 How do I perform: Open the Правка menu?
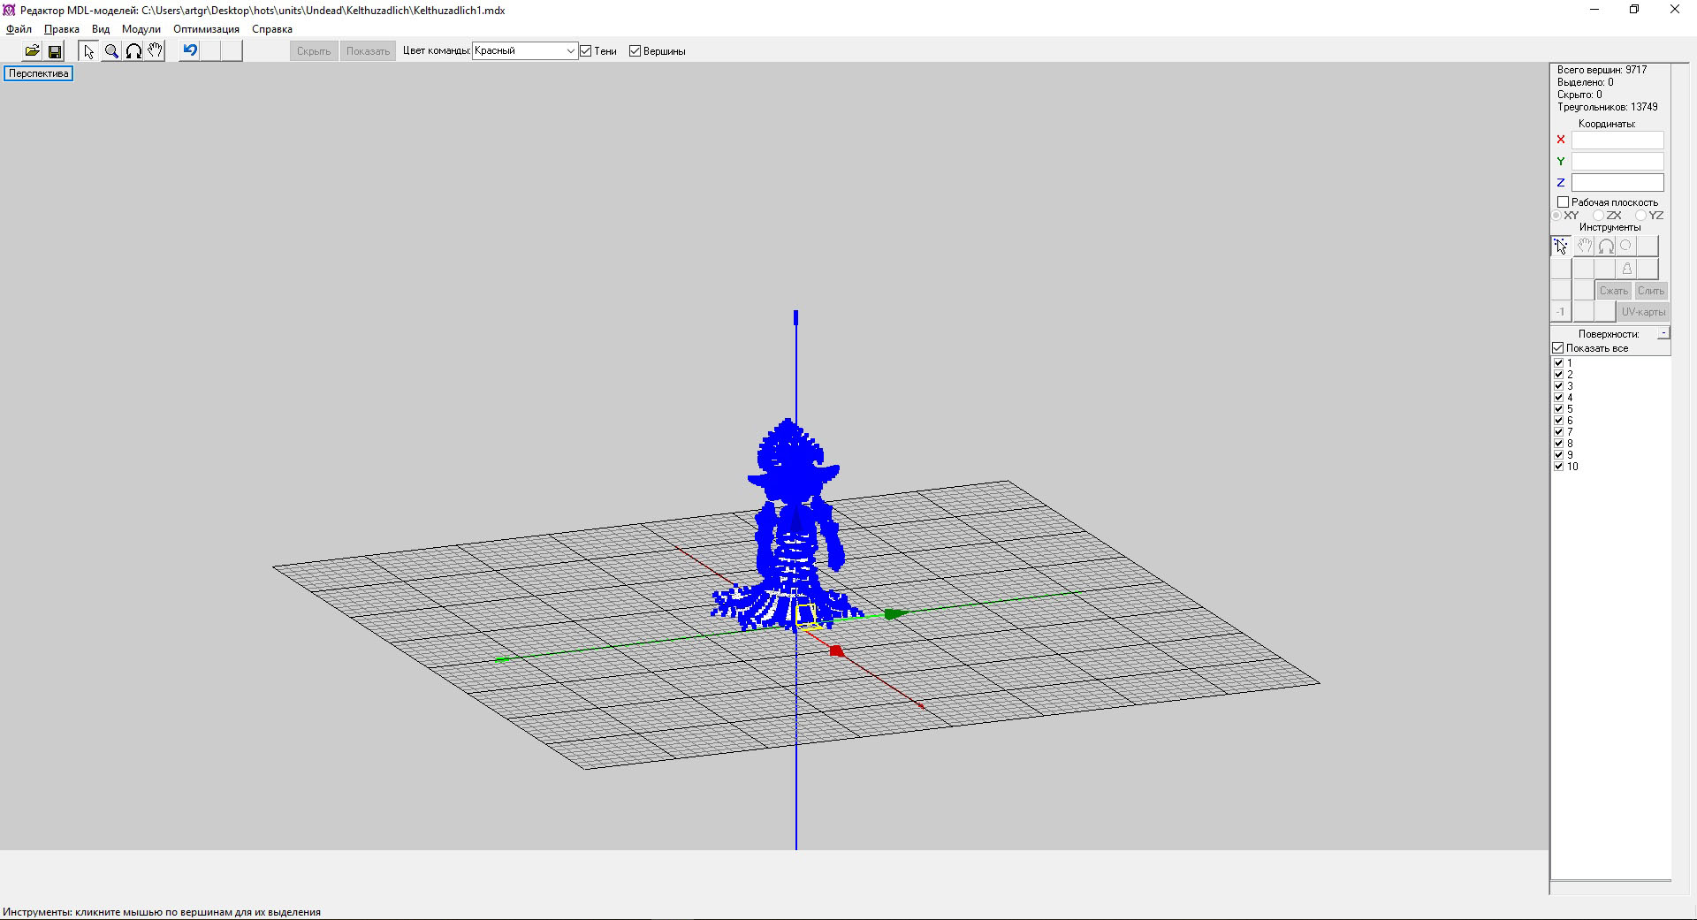[x=62, y=29]
